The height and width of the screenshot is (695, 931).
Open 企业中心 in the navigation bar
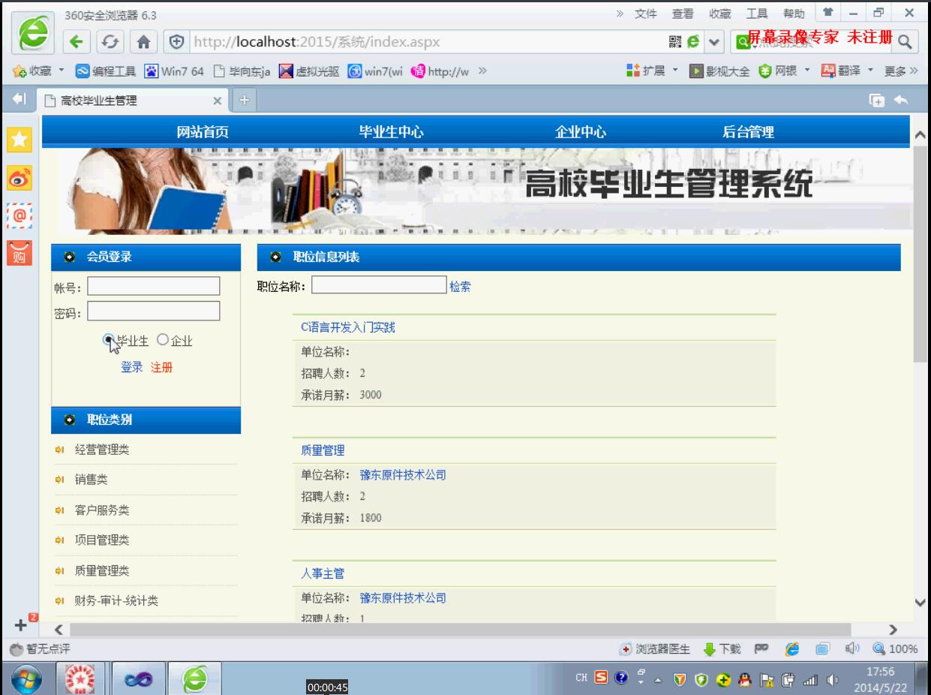point(581,132)
